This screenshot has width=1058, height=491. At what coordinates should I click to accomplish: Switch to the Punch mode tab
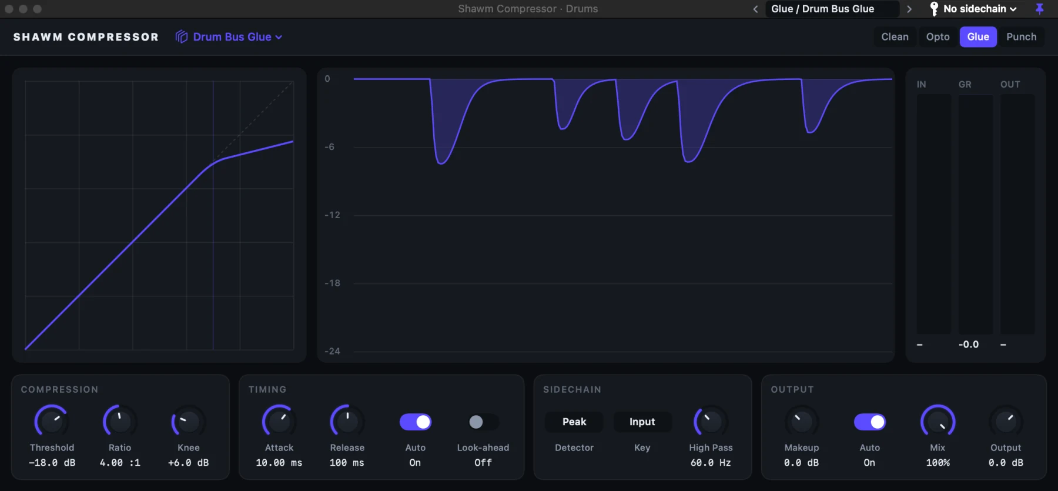[1022, 36]
